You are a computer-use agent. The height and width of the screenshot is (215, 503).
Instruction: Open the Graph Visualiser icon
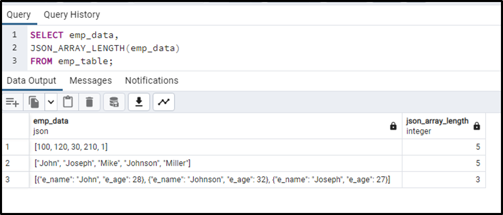click(164, 102)
